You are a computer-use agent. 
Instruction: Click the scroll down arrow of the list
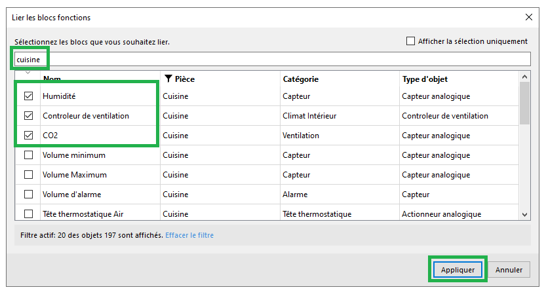[x=524, y=214]
